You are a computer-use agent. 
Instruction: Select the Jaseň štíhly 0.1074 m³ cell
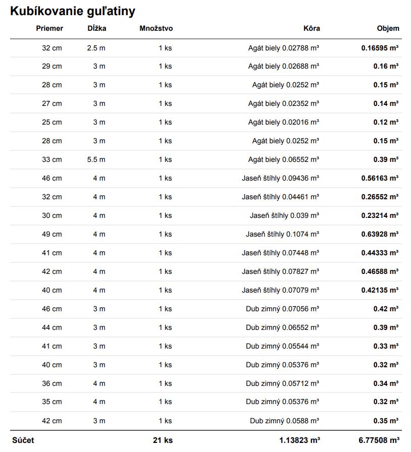[282, 234]
